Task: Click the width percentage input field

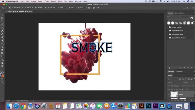Action: point(40,8)
